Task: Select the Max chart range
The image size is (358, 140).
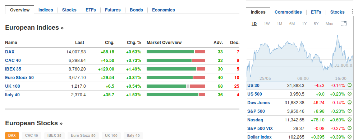Action: [329, 24]
